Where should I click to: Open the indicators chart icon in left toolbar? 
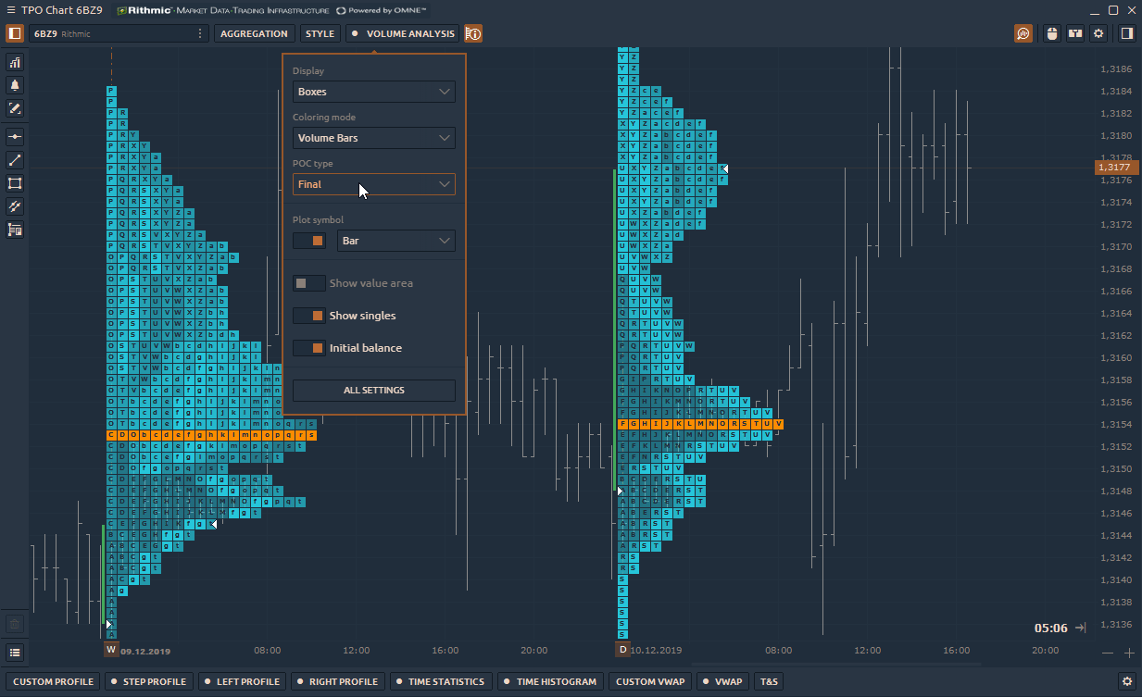coord(15,63)
